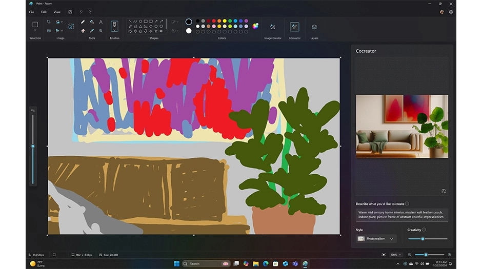Select Color 2 white swatch

click(189, 31)
